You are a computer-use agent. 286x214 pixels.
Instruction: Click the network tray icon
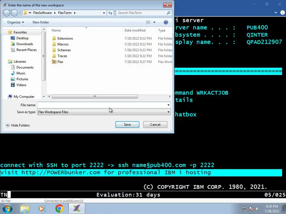tap(244, 209)
